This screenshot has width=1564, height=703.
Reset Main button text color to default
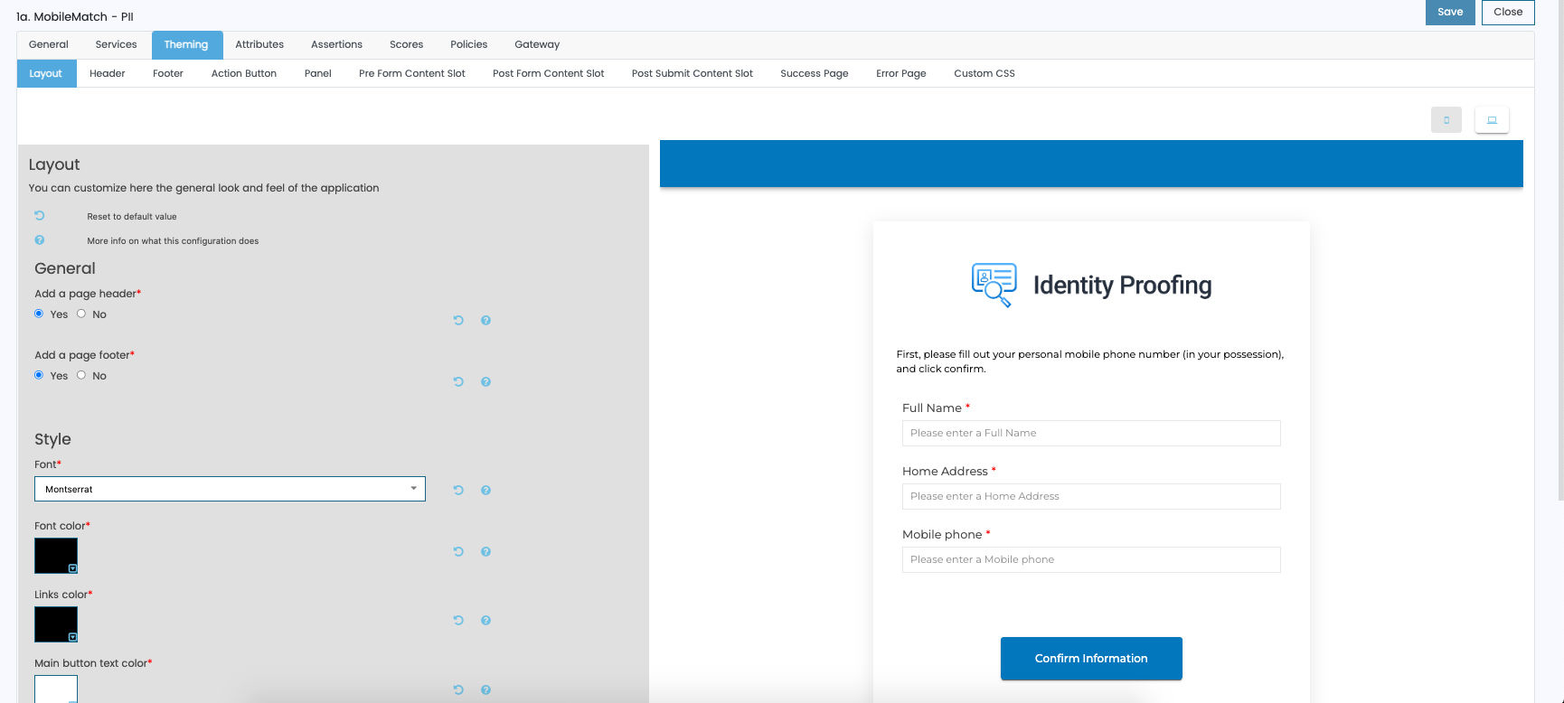pyautogui.click(x=458, y=690)
